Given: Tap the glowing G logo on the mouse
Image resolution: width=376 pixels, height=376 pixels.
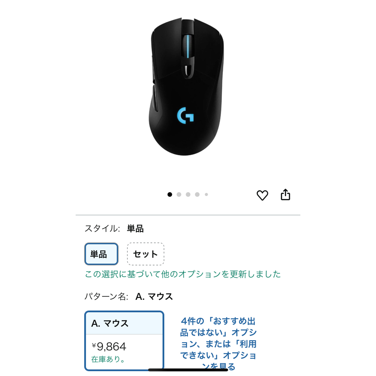Looking at the screenshot, I should coord(185,116).
